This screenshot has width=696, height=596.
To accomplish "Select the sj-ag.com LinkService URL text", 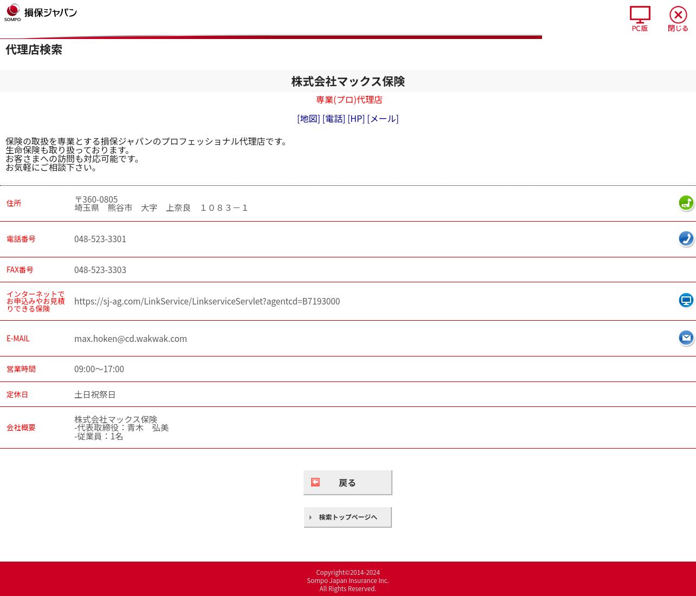I will pos(207,301).
